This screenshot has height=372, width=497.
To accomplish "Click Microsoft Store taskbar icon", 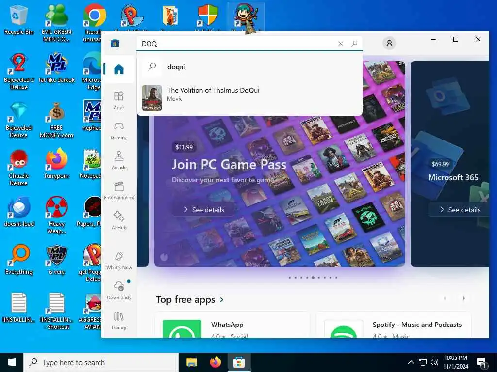I will tap(239, 362).
